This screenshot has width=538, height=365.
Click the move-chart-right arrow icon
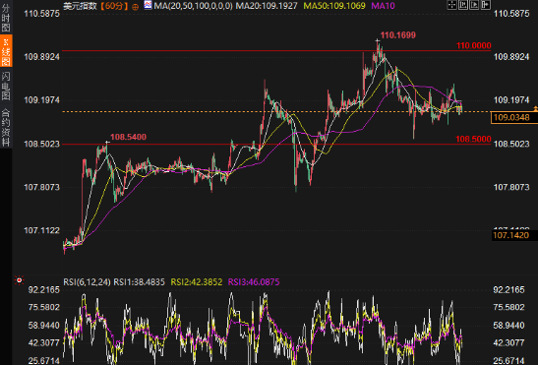486,5
